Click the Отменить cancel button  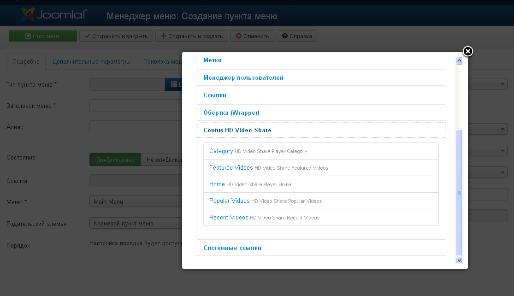coord(253,36)
